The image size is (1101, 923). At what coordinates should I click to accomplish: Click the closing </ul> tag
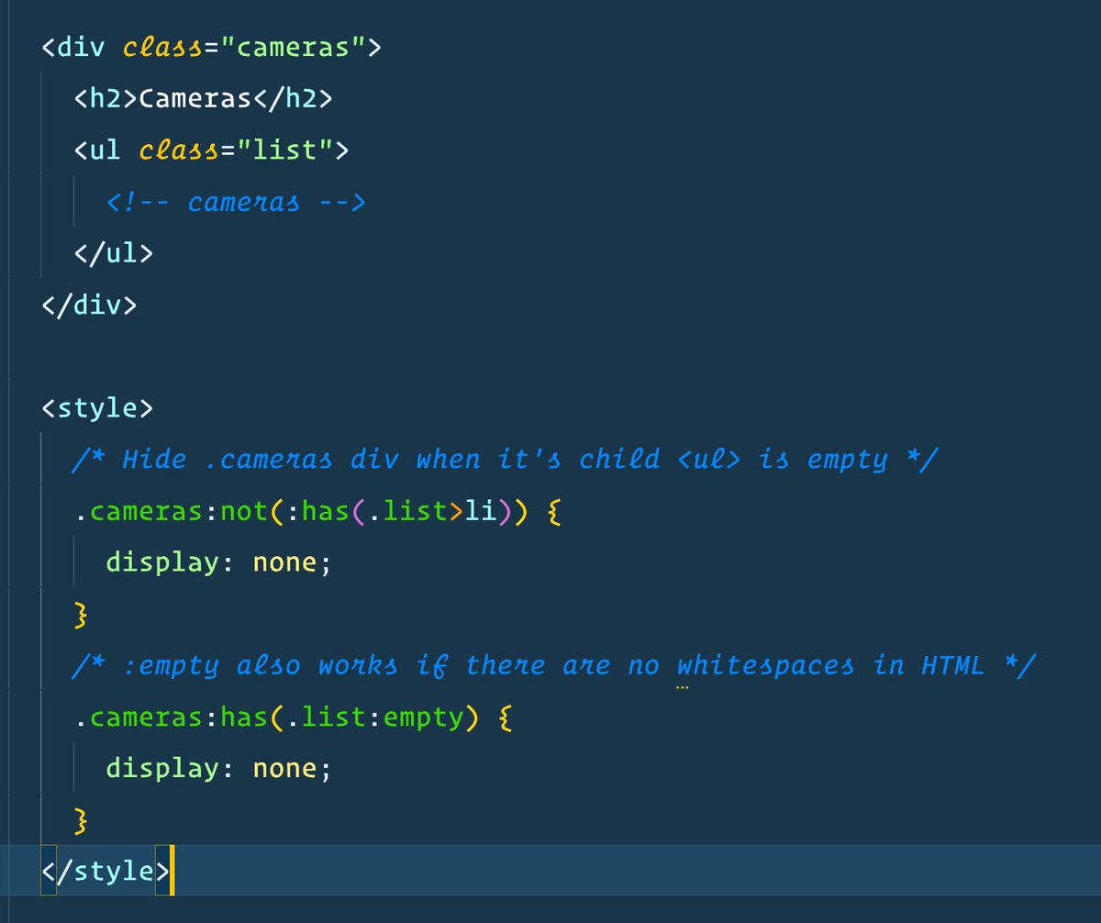114,252
